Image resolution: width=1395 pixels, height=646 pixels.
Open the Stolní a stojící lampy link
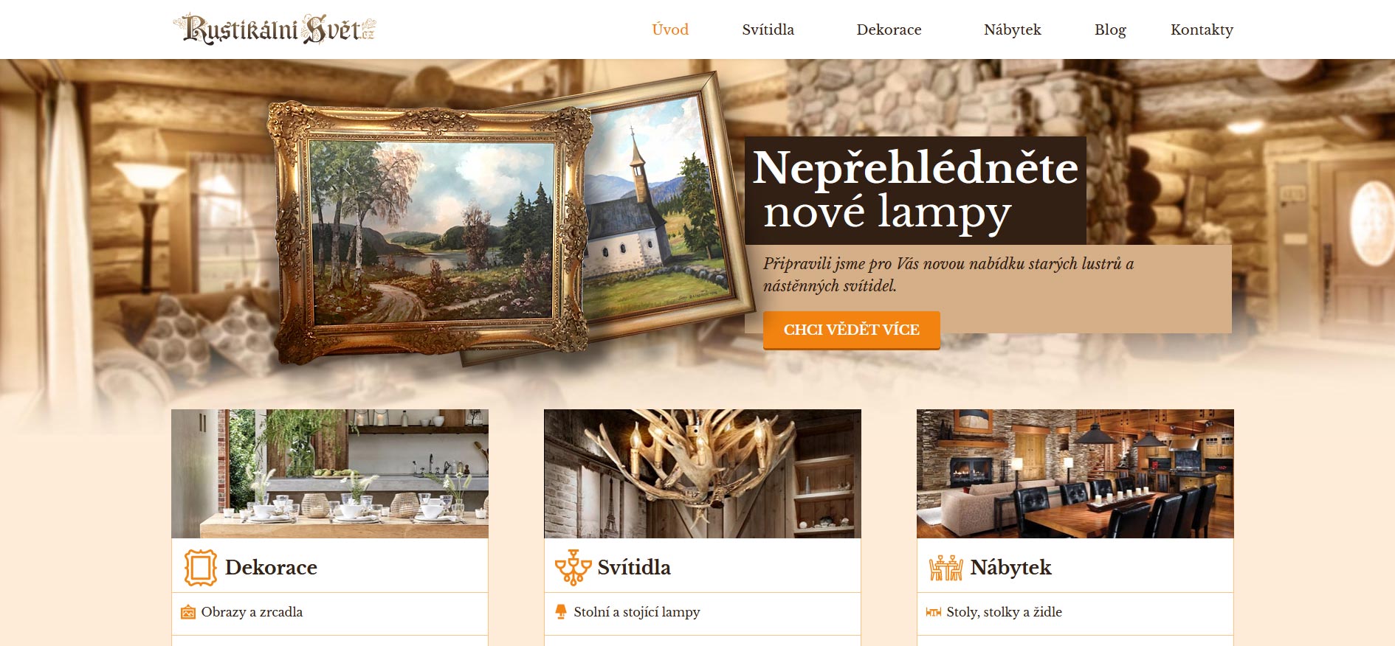pyautogui.click(x=637, y=612)
